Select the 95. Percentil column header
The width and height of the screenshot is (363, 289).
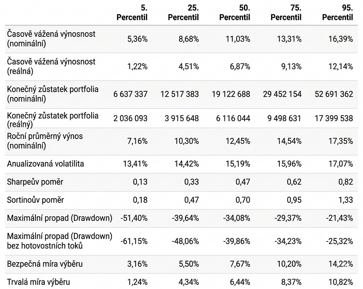click(337, 13)
